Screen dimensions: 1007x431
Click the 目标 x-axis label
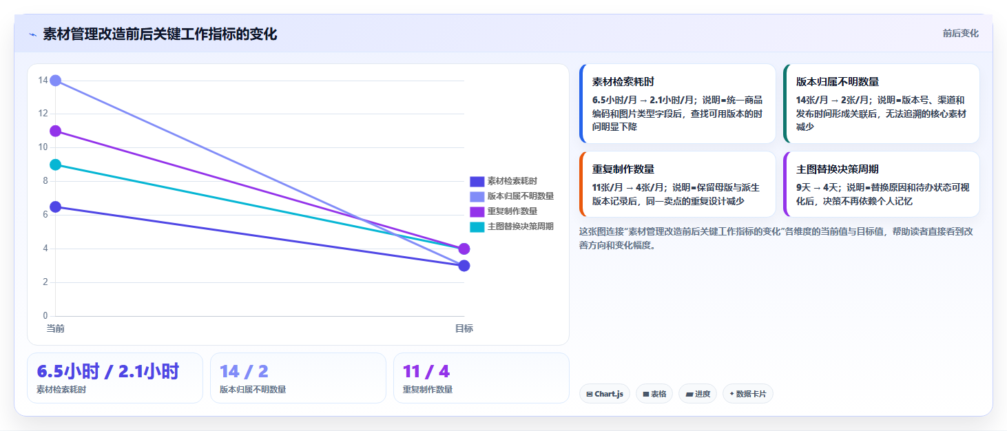coord(464,328)
